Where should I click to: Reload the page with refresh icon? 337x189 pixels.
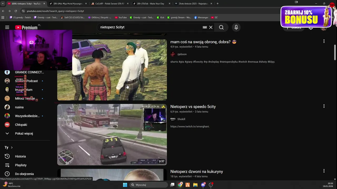[x=16, y=11]
